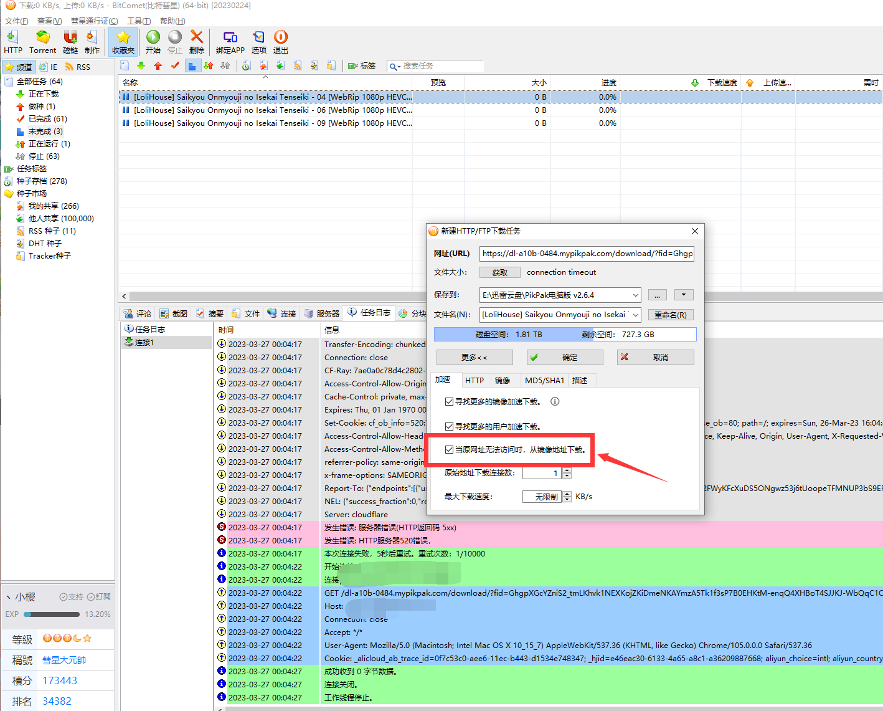Click the 退出 exit icon
This screenshot has width=883, height=711.
tap(281, 42)
